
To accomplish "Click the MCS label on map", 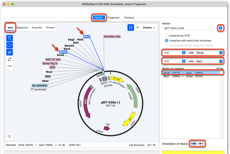I will (104, 83).
